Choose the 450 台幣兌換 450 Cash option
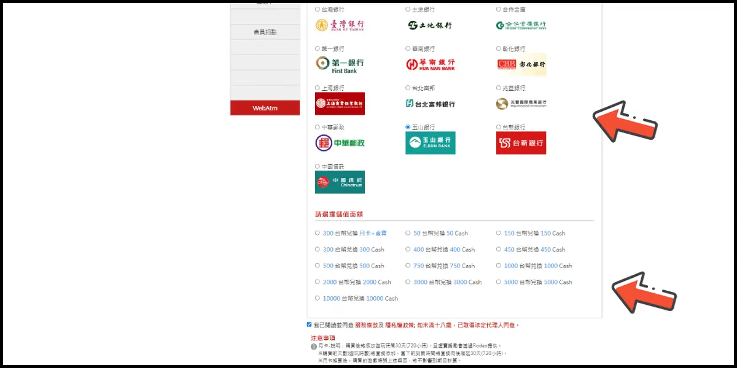 [499, 250]
